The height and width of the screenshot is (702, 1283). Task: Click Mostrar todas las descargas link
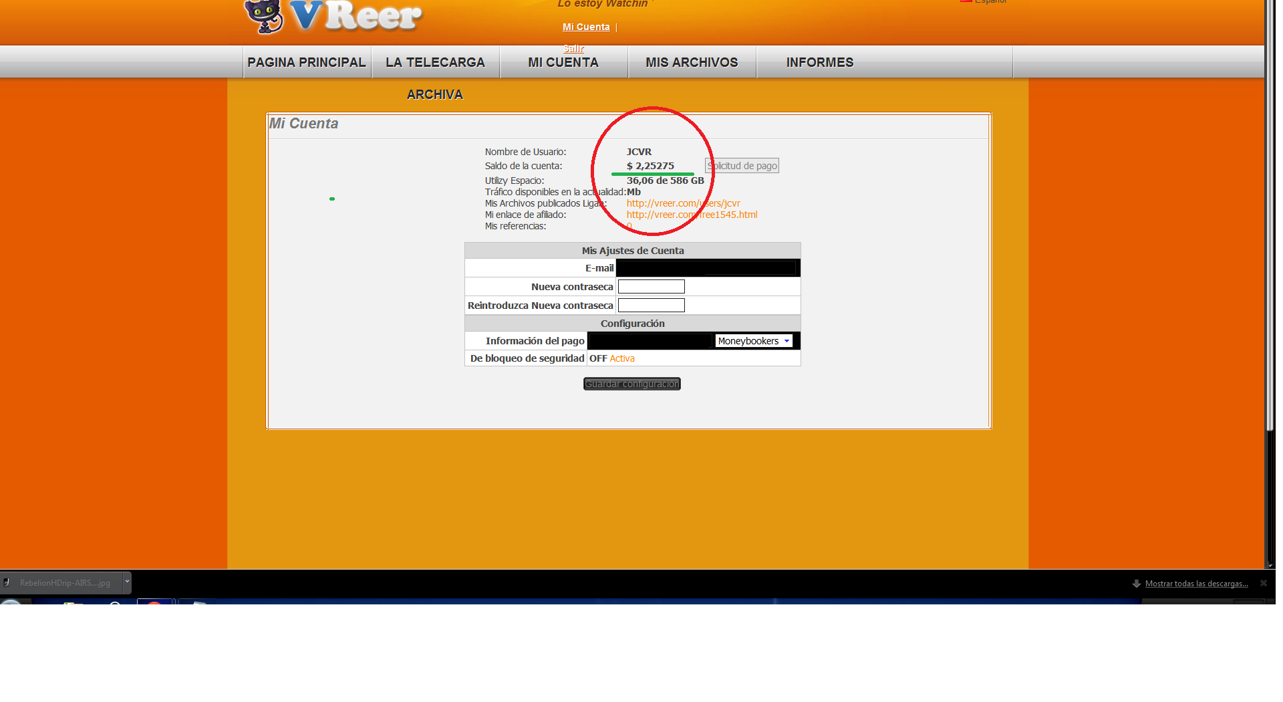pyautogui.click(x=1196, y=584)
